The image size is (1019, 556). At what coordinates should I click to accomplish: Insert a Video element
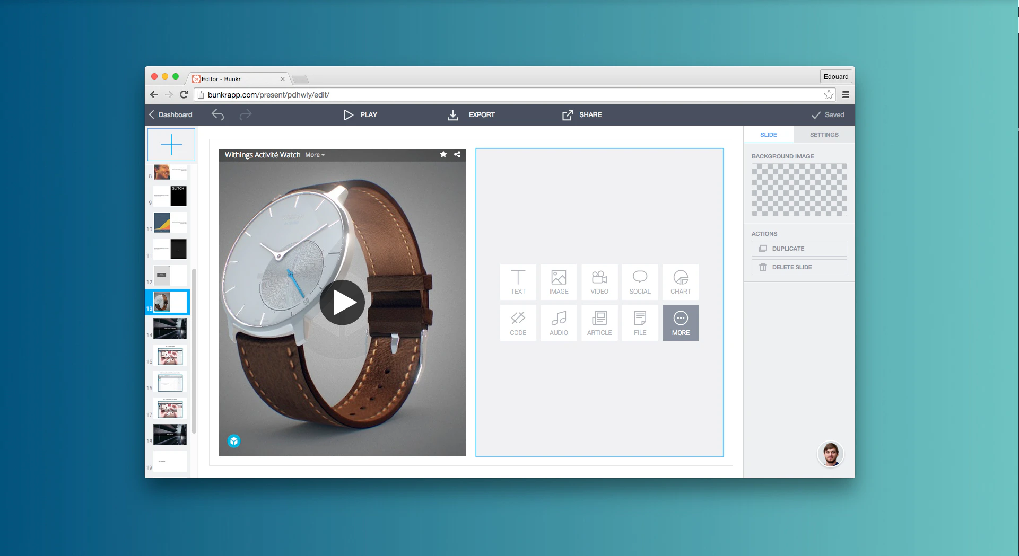[599, 282]
